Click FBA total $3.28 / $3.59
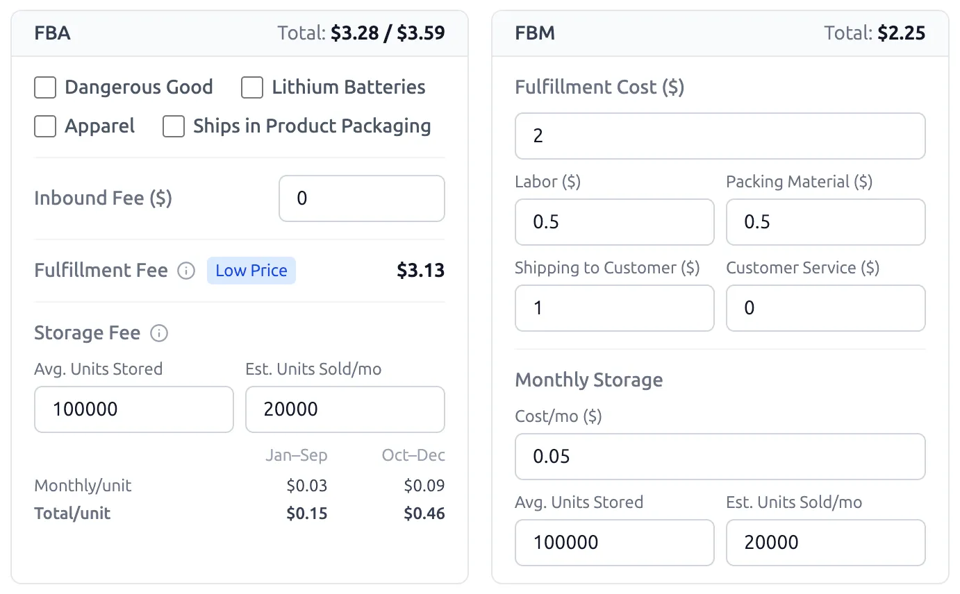This screenshot has height=594, width=960. point(388,33)
